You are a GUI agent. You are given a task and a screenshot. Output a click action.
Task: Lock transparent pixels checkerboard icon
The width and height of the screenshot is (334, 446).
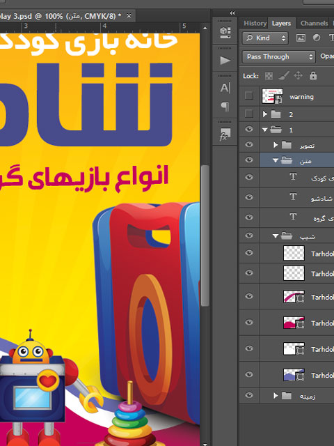pos(269,76)
